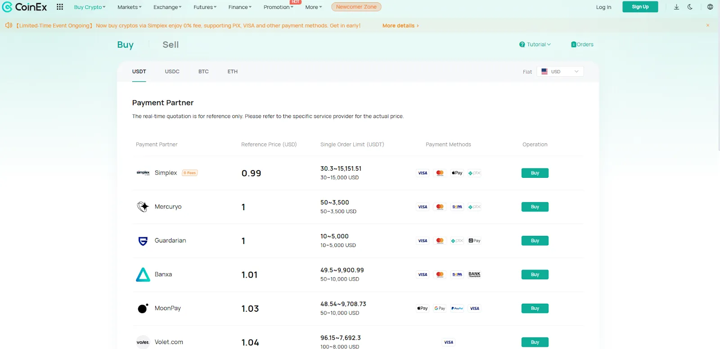Click Apple Pay icon in Simplex row

point(457,173)
